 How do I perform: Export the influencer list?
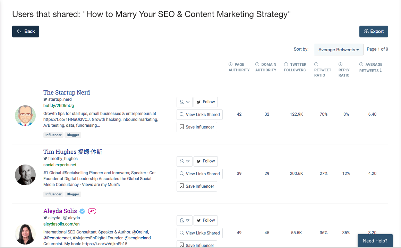pos(373,32)
